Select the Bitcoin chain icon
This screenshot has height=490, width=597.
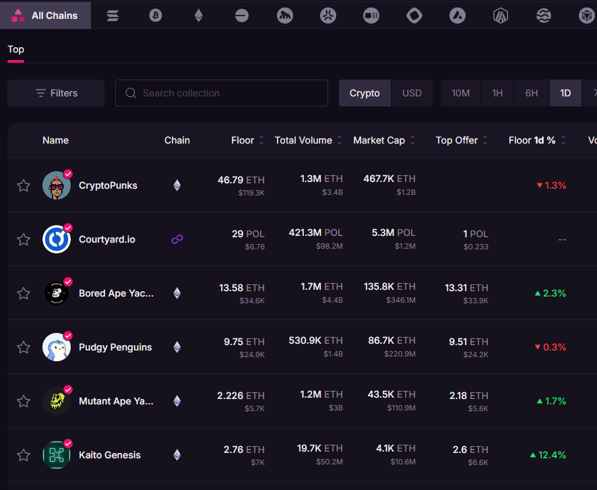click(156, 16)
